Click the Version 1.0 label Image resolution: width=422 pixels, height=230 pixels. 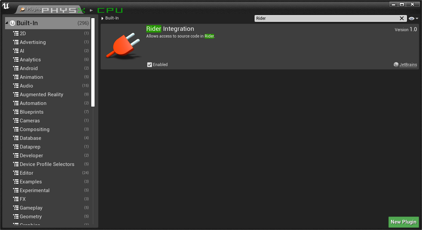coord(406,30)
